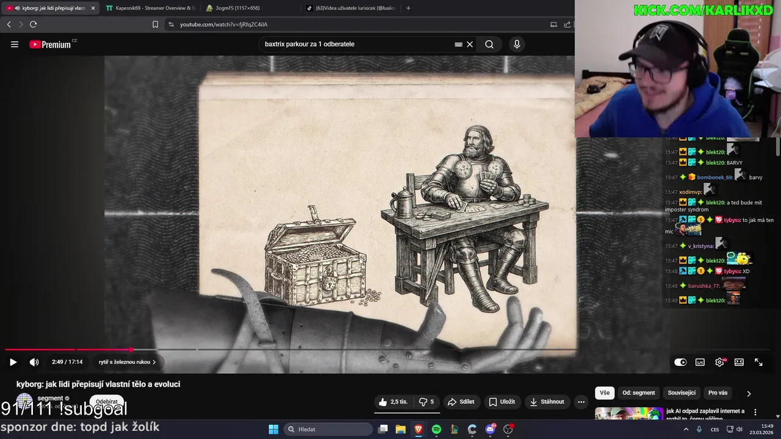This screenshot has width=781, height=439.
Task: Open more actions under the video
Action: [x=581, y=402]
